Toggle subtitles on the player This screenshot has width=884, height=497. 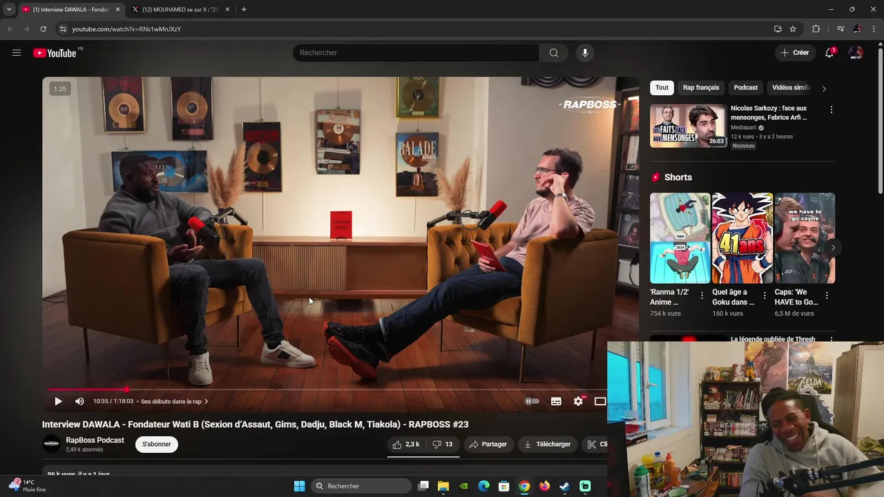click(556, 401)
